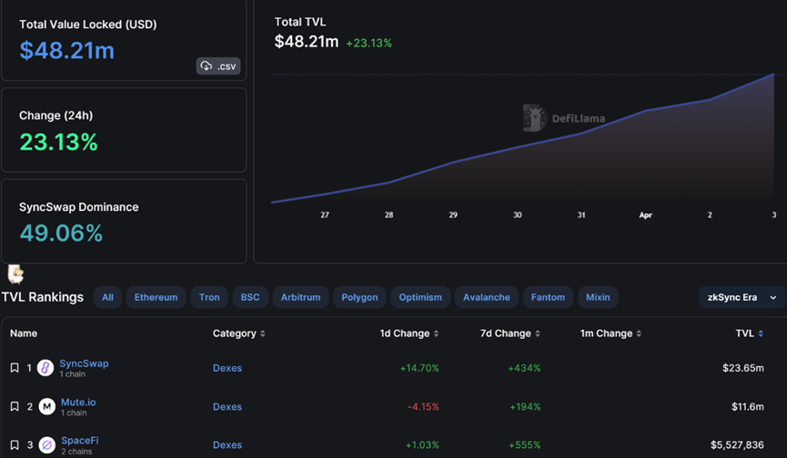787x458 pixels.
Task: Click chart x-axis label 27
Action: pos(325,215)
